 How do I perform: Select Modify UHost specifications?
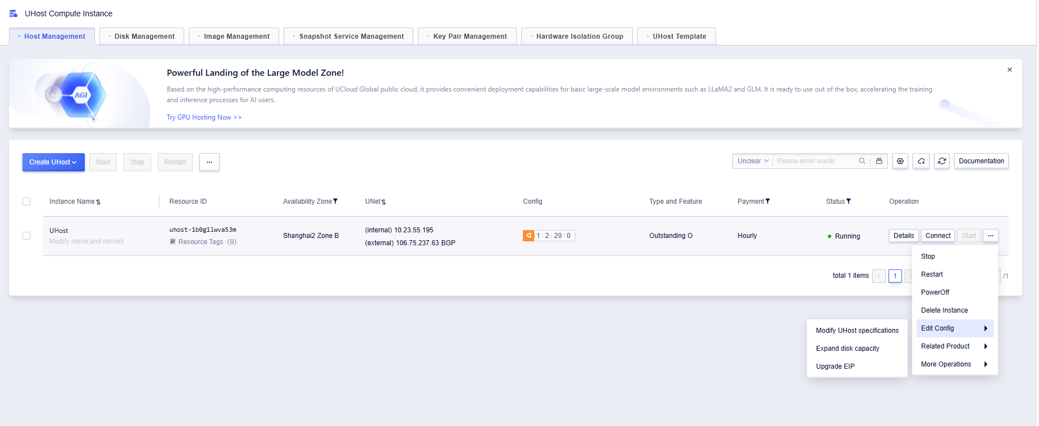[857, 331]
